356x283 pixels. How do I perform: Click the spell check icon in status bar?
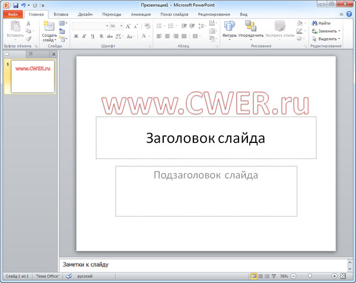click(x=69, y=276)
